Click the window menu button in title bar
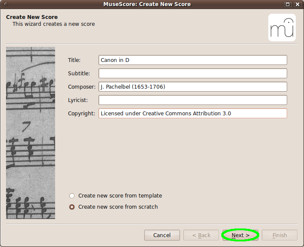304x247 pixels. point(6,4)
